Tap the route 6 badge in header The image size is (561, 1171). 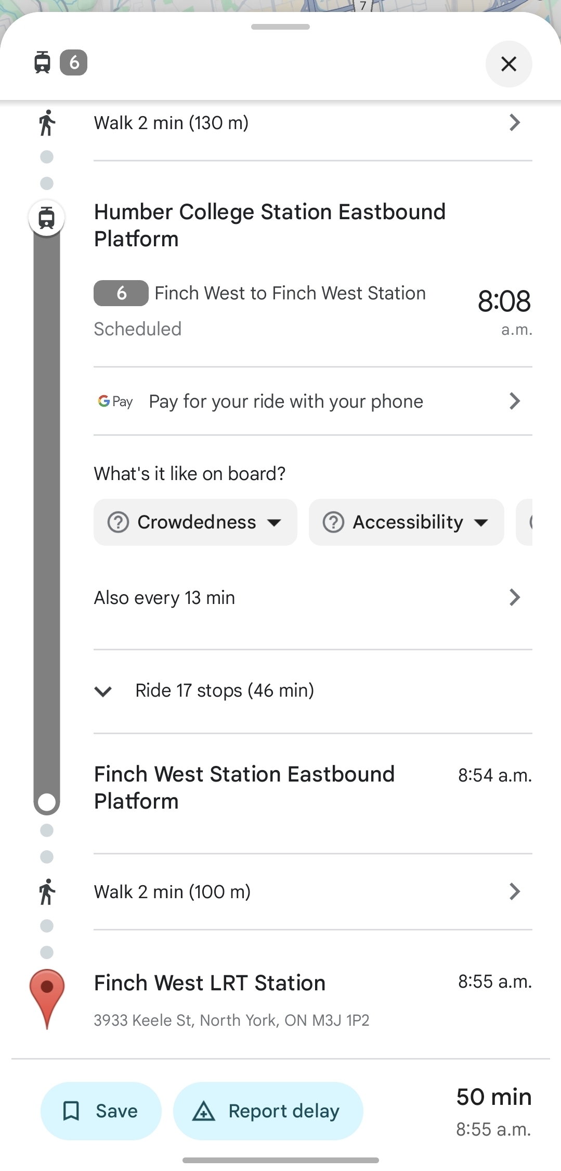tap(74, 62)
